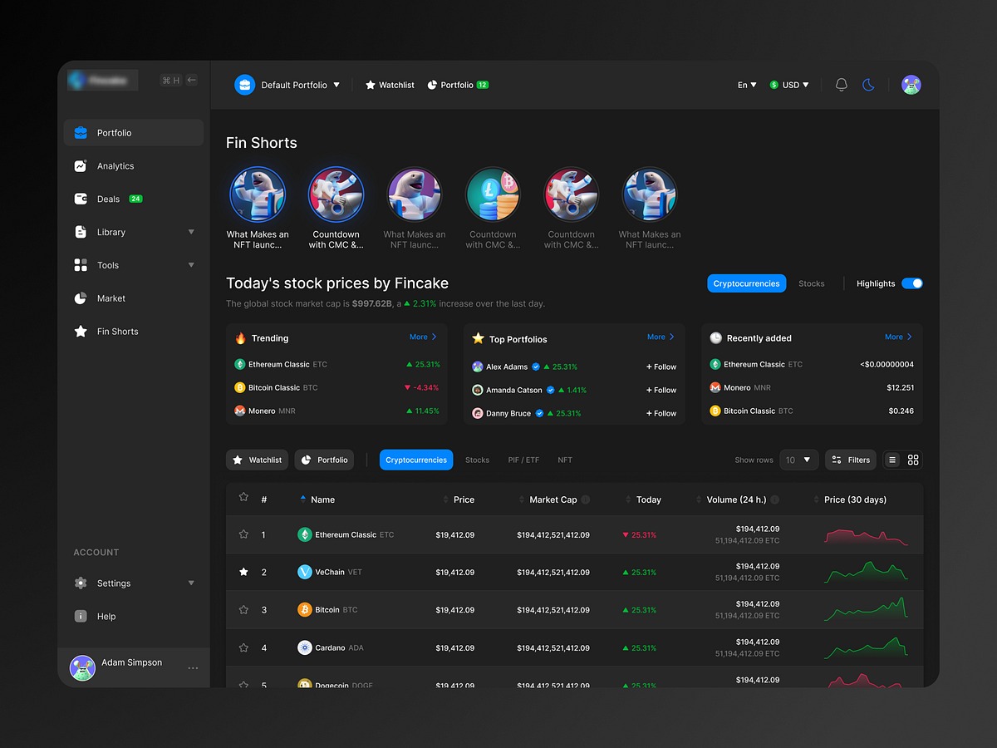Viewport: 997px width, 748px height.
Task: Open the Litecoin coins Countdown short
Action: coord(493,195)
